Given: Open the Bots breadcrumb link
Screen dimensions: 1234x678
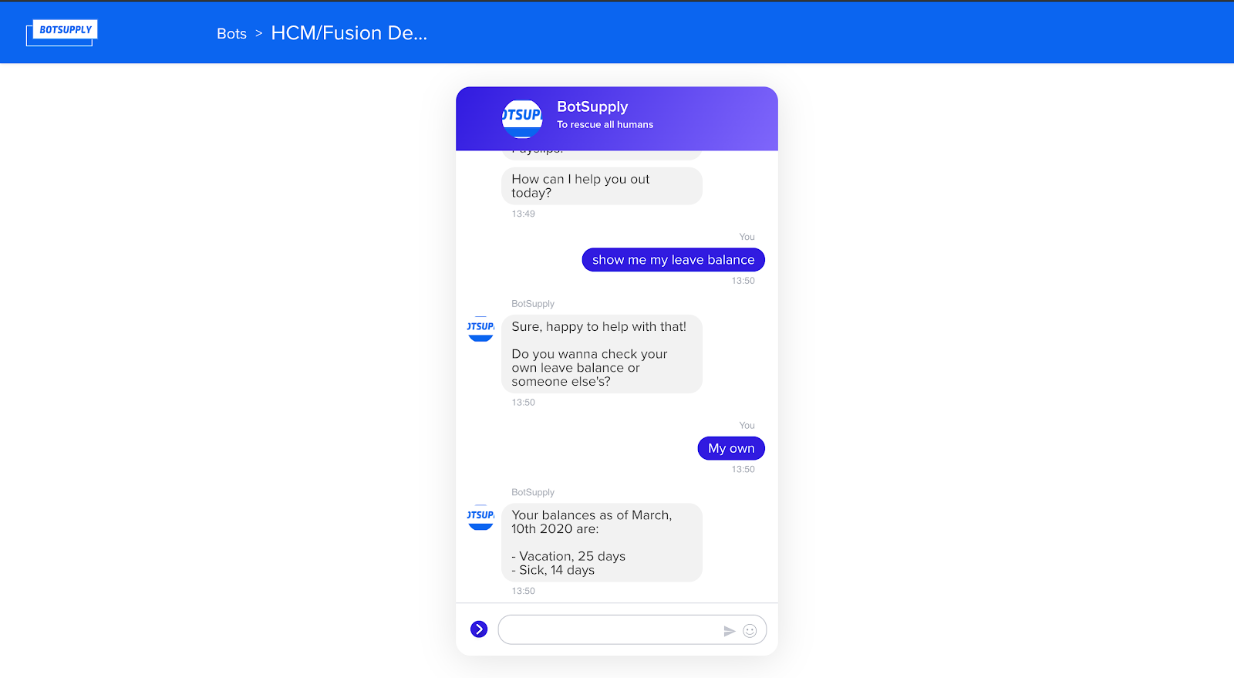Looking at the screenshot, I should coord(231,33).
